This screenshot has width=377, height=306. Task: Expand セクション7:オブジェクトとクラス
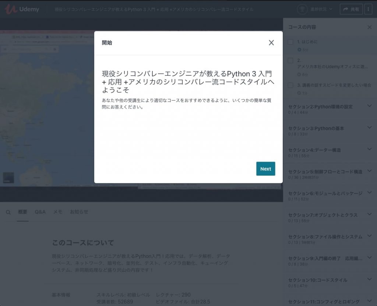[x=370, y=215]
